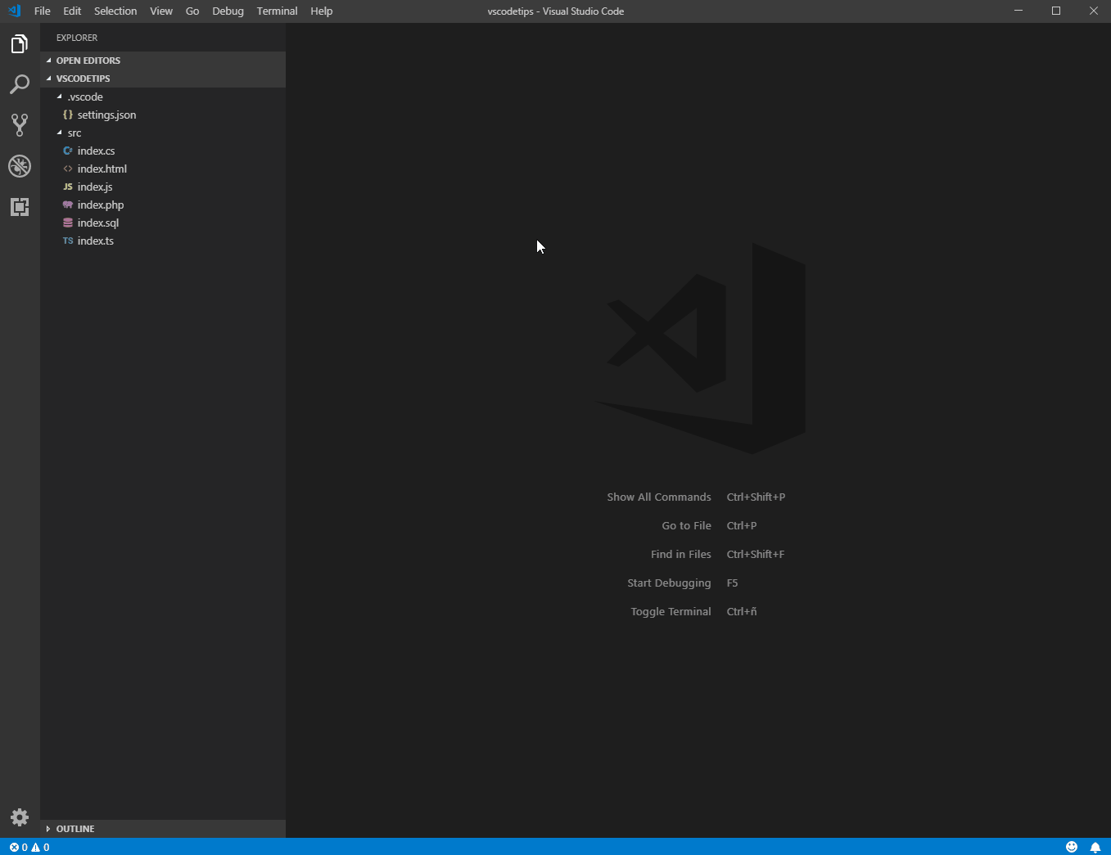Click the errors count status icon

click(19, 847)
